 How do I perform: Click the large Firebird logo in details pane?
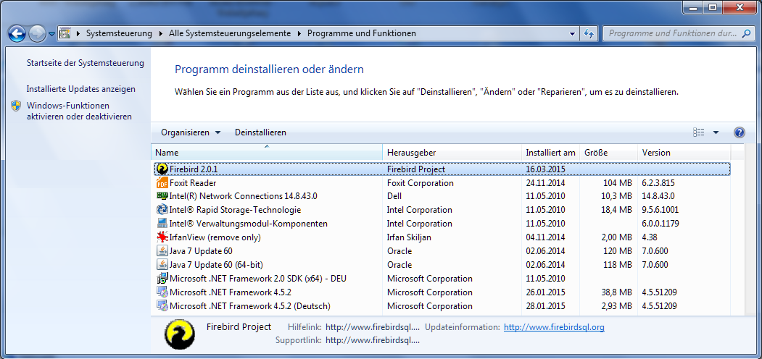click(x=180, y=334)
